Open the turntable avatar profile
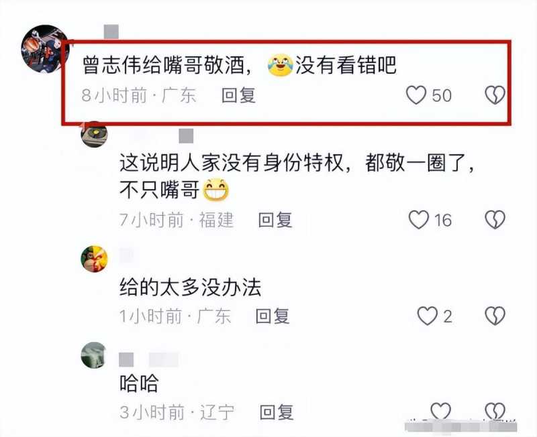The height and width of the screenshot is (437, 537). pyautogui.click(x=94, y=134)
